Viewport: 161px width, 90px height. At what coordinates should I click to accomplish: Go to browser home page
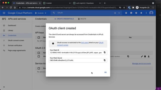[15, 7]
